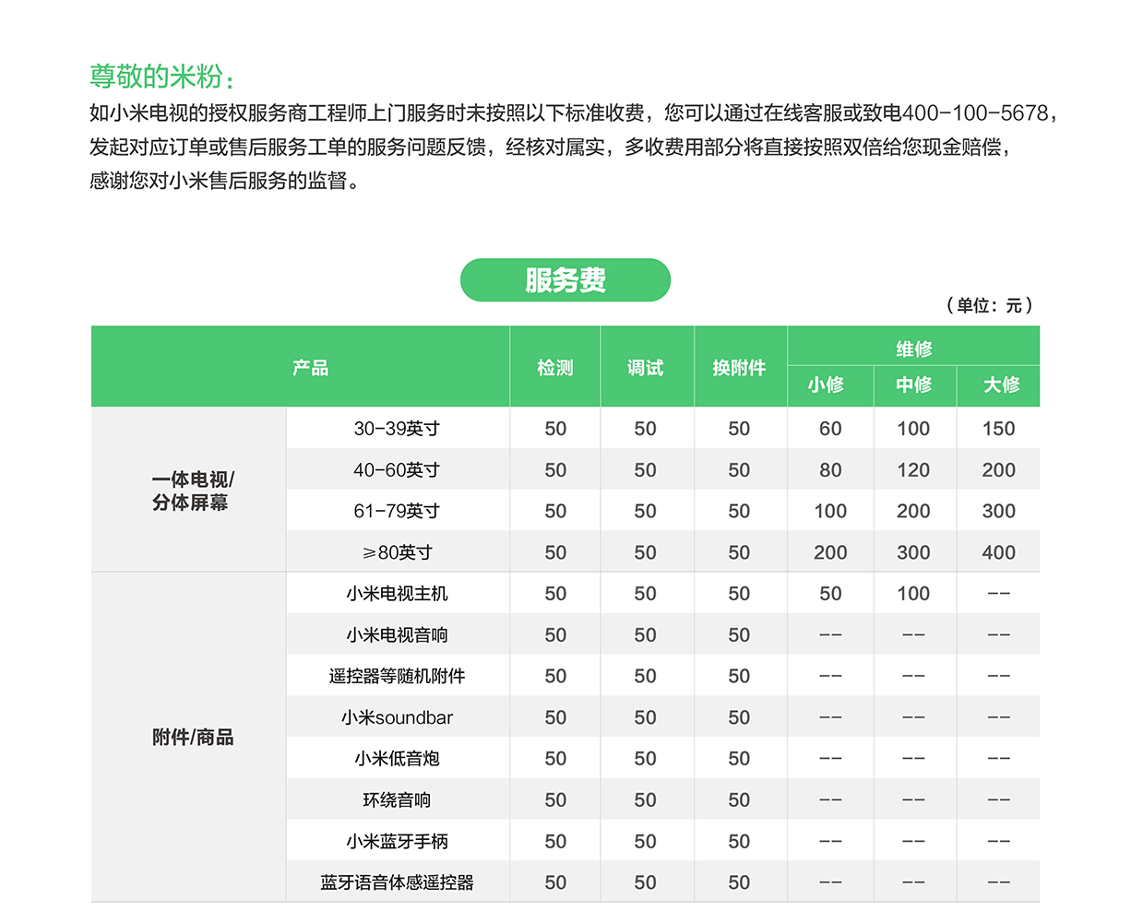Click the ≥80英寸 row label

pyautogui.click(x=397, y=552)
